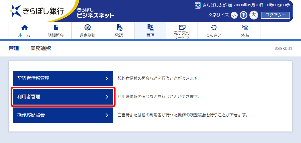Click the 承認 approval checkmark icon
Image resolution: width=301 pixels, height=143 pixels.
pos(119,28)
